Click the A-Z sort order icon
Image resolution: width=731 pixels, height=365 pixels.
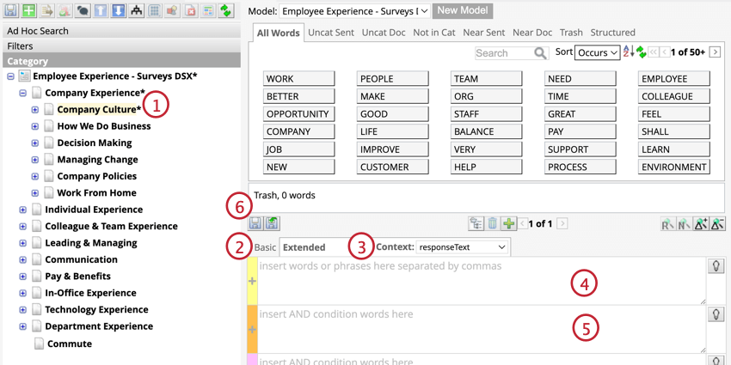pyautogui.click(x=628, y=52)
